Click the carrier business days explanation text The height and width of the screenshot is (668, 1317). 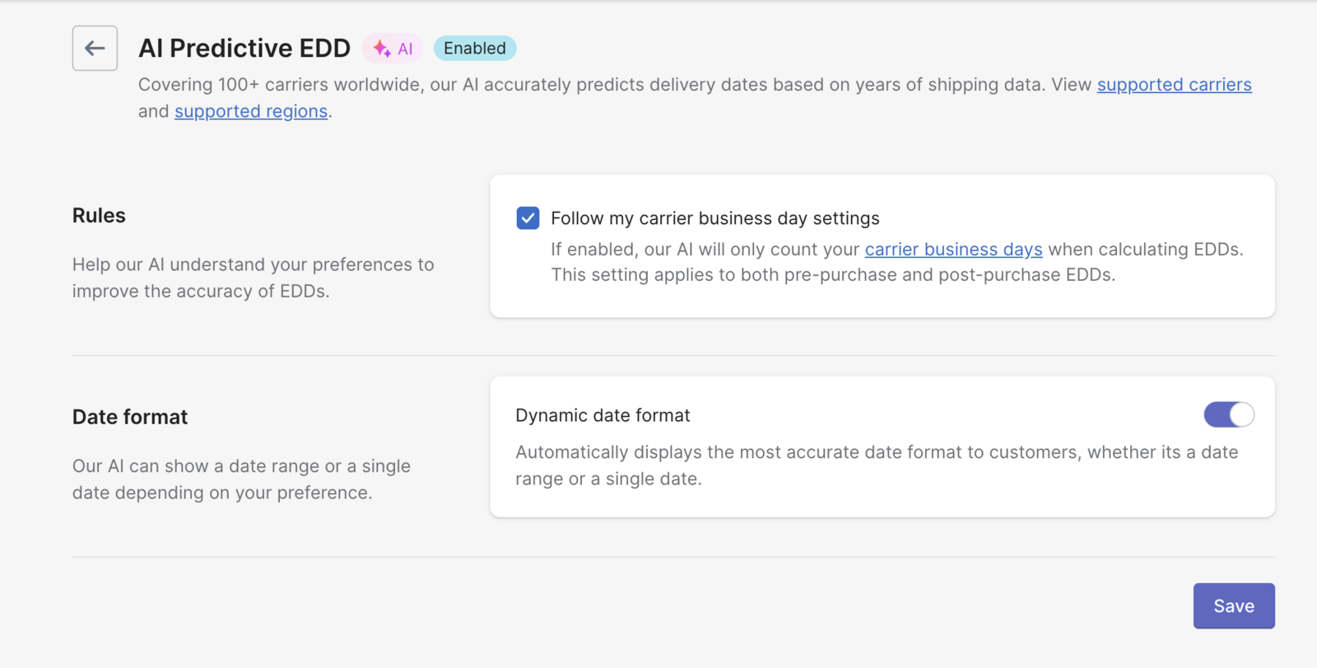(897, 262)
